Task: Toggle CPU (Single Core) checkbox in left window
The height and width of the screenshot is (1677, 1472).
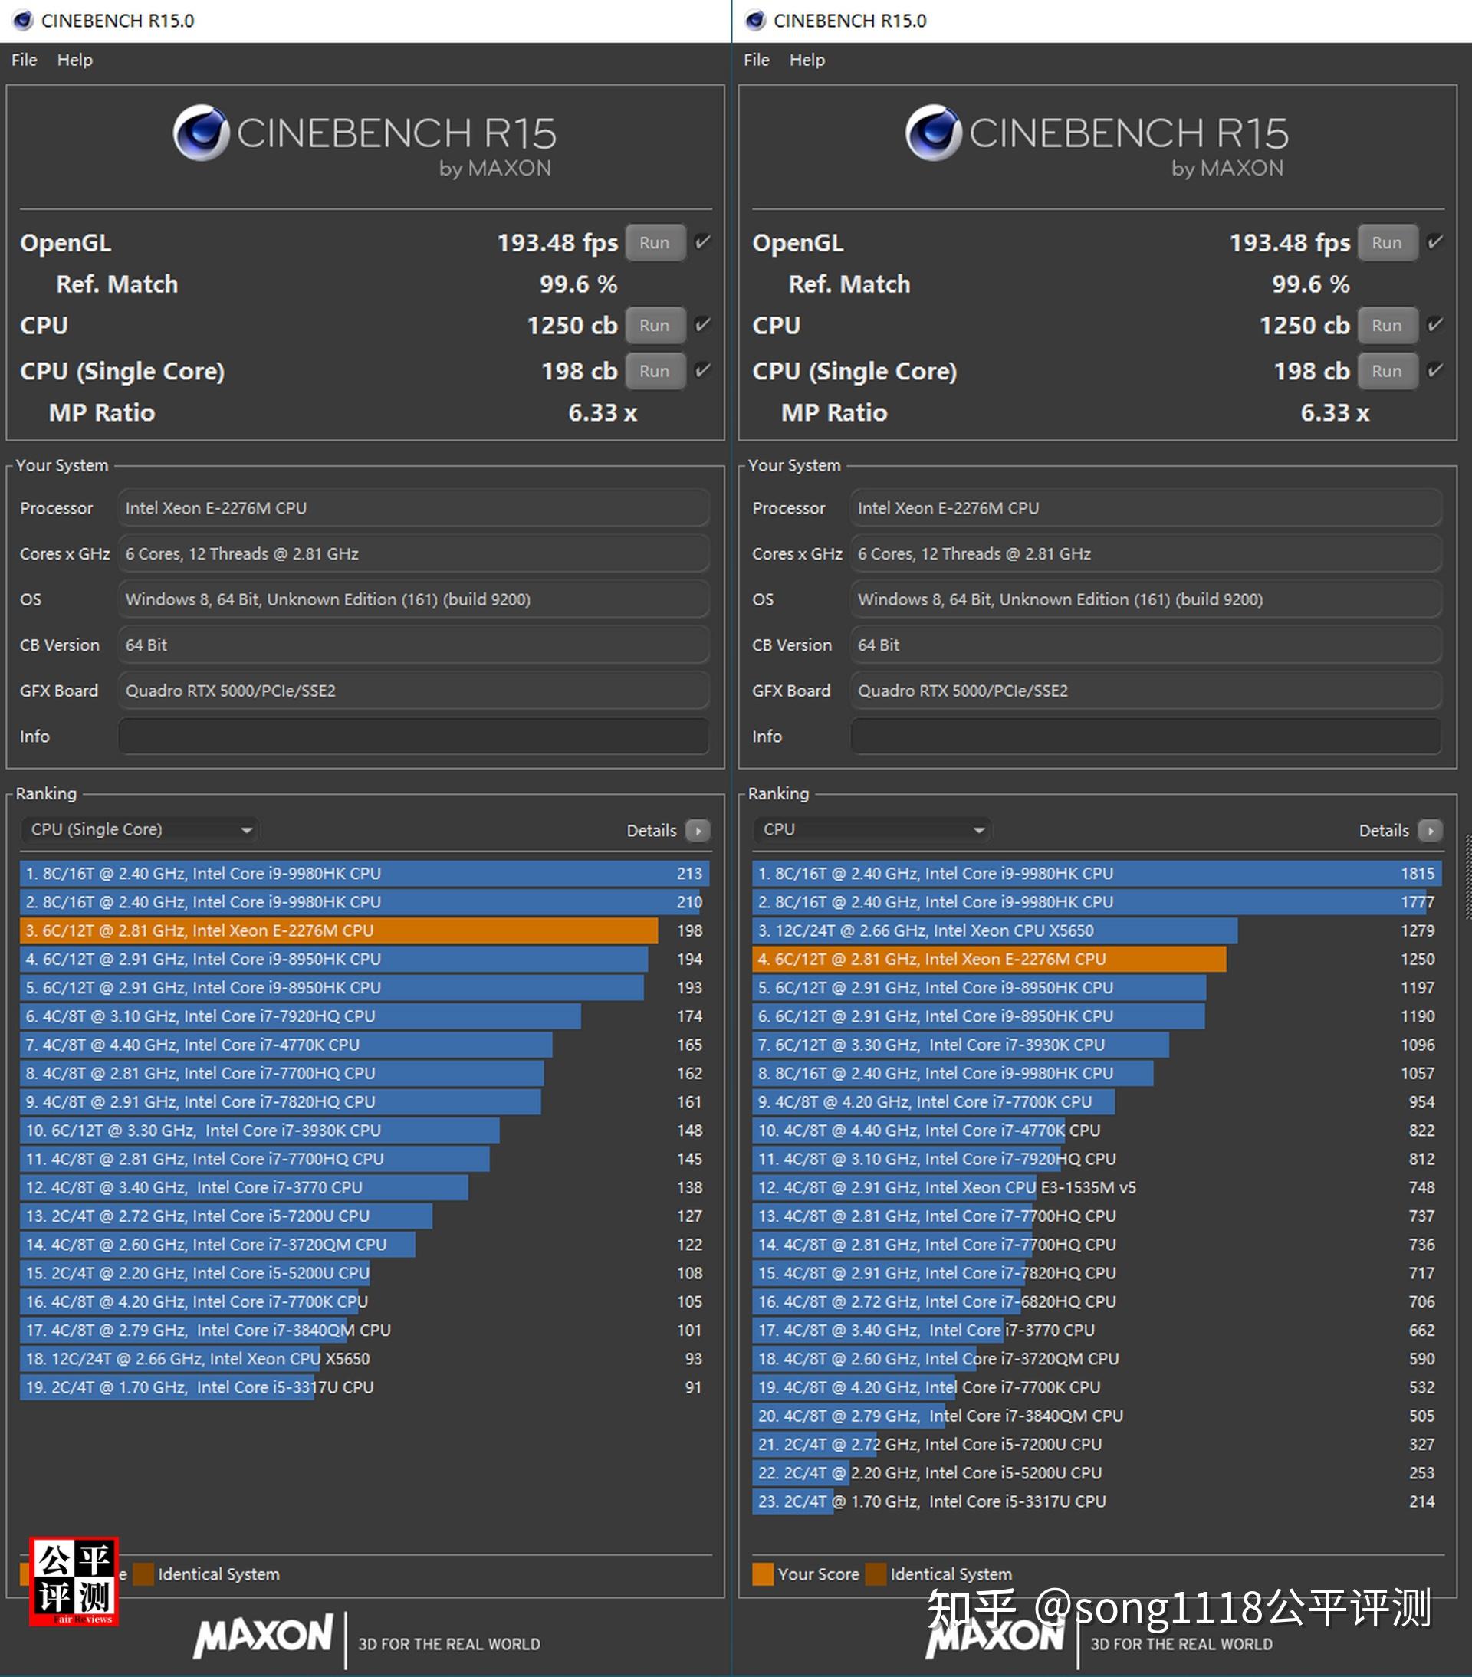Action: point(702,371)
